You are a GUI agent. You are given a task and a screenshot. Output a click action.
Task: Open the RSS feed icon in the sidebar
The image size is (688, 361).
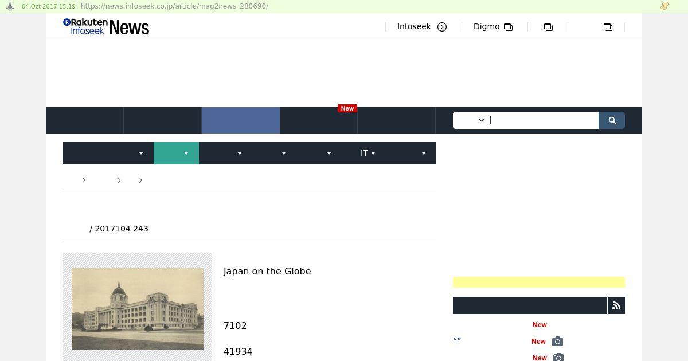[616, 305]
